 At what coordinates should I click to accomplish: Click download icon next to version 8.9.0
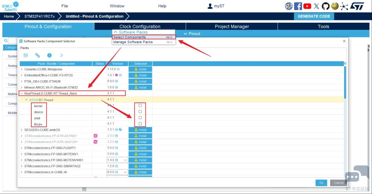[x=116, y=81]
